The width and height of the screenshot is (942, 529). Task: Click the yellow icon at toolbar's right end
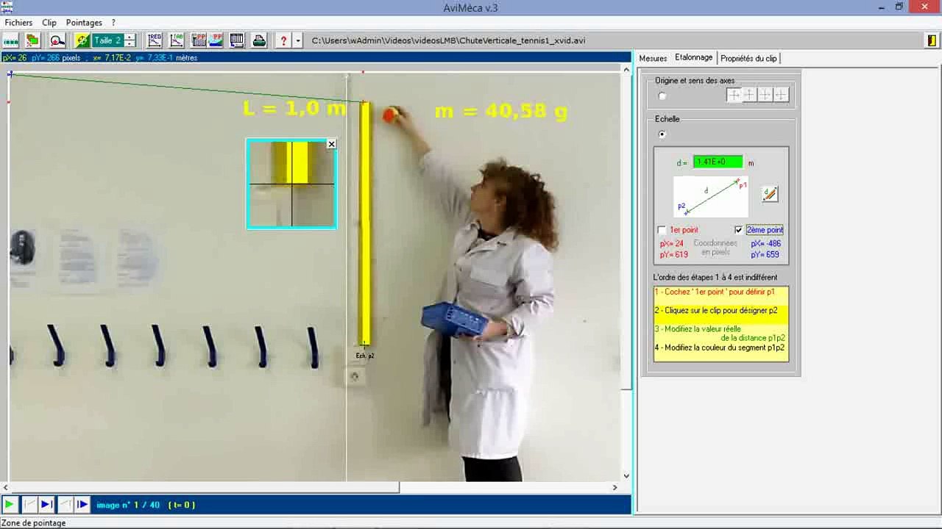click(x=932, y=41)
